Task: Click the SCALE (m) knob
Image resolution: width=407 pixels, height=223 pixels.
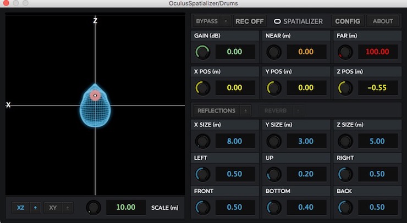Action: point(94,208)
